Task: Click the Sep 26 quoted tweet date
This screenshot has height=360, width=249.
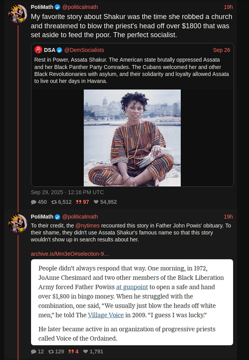Action: click(x=221, y=50)
